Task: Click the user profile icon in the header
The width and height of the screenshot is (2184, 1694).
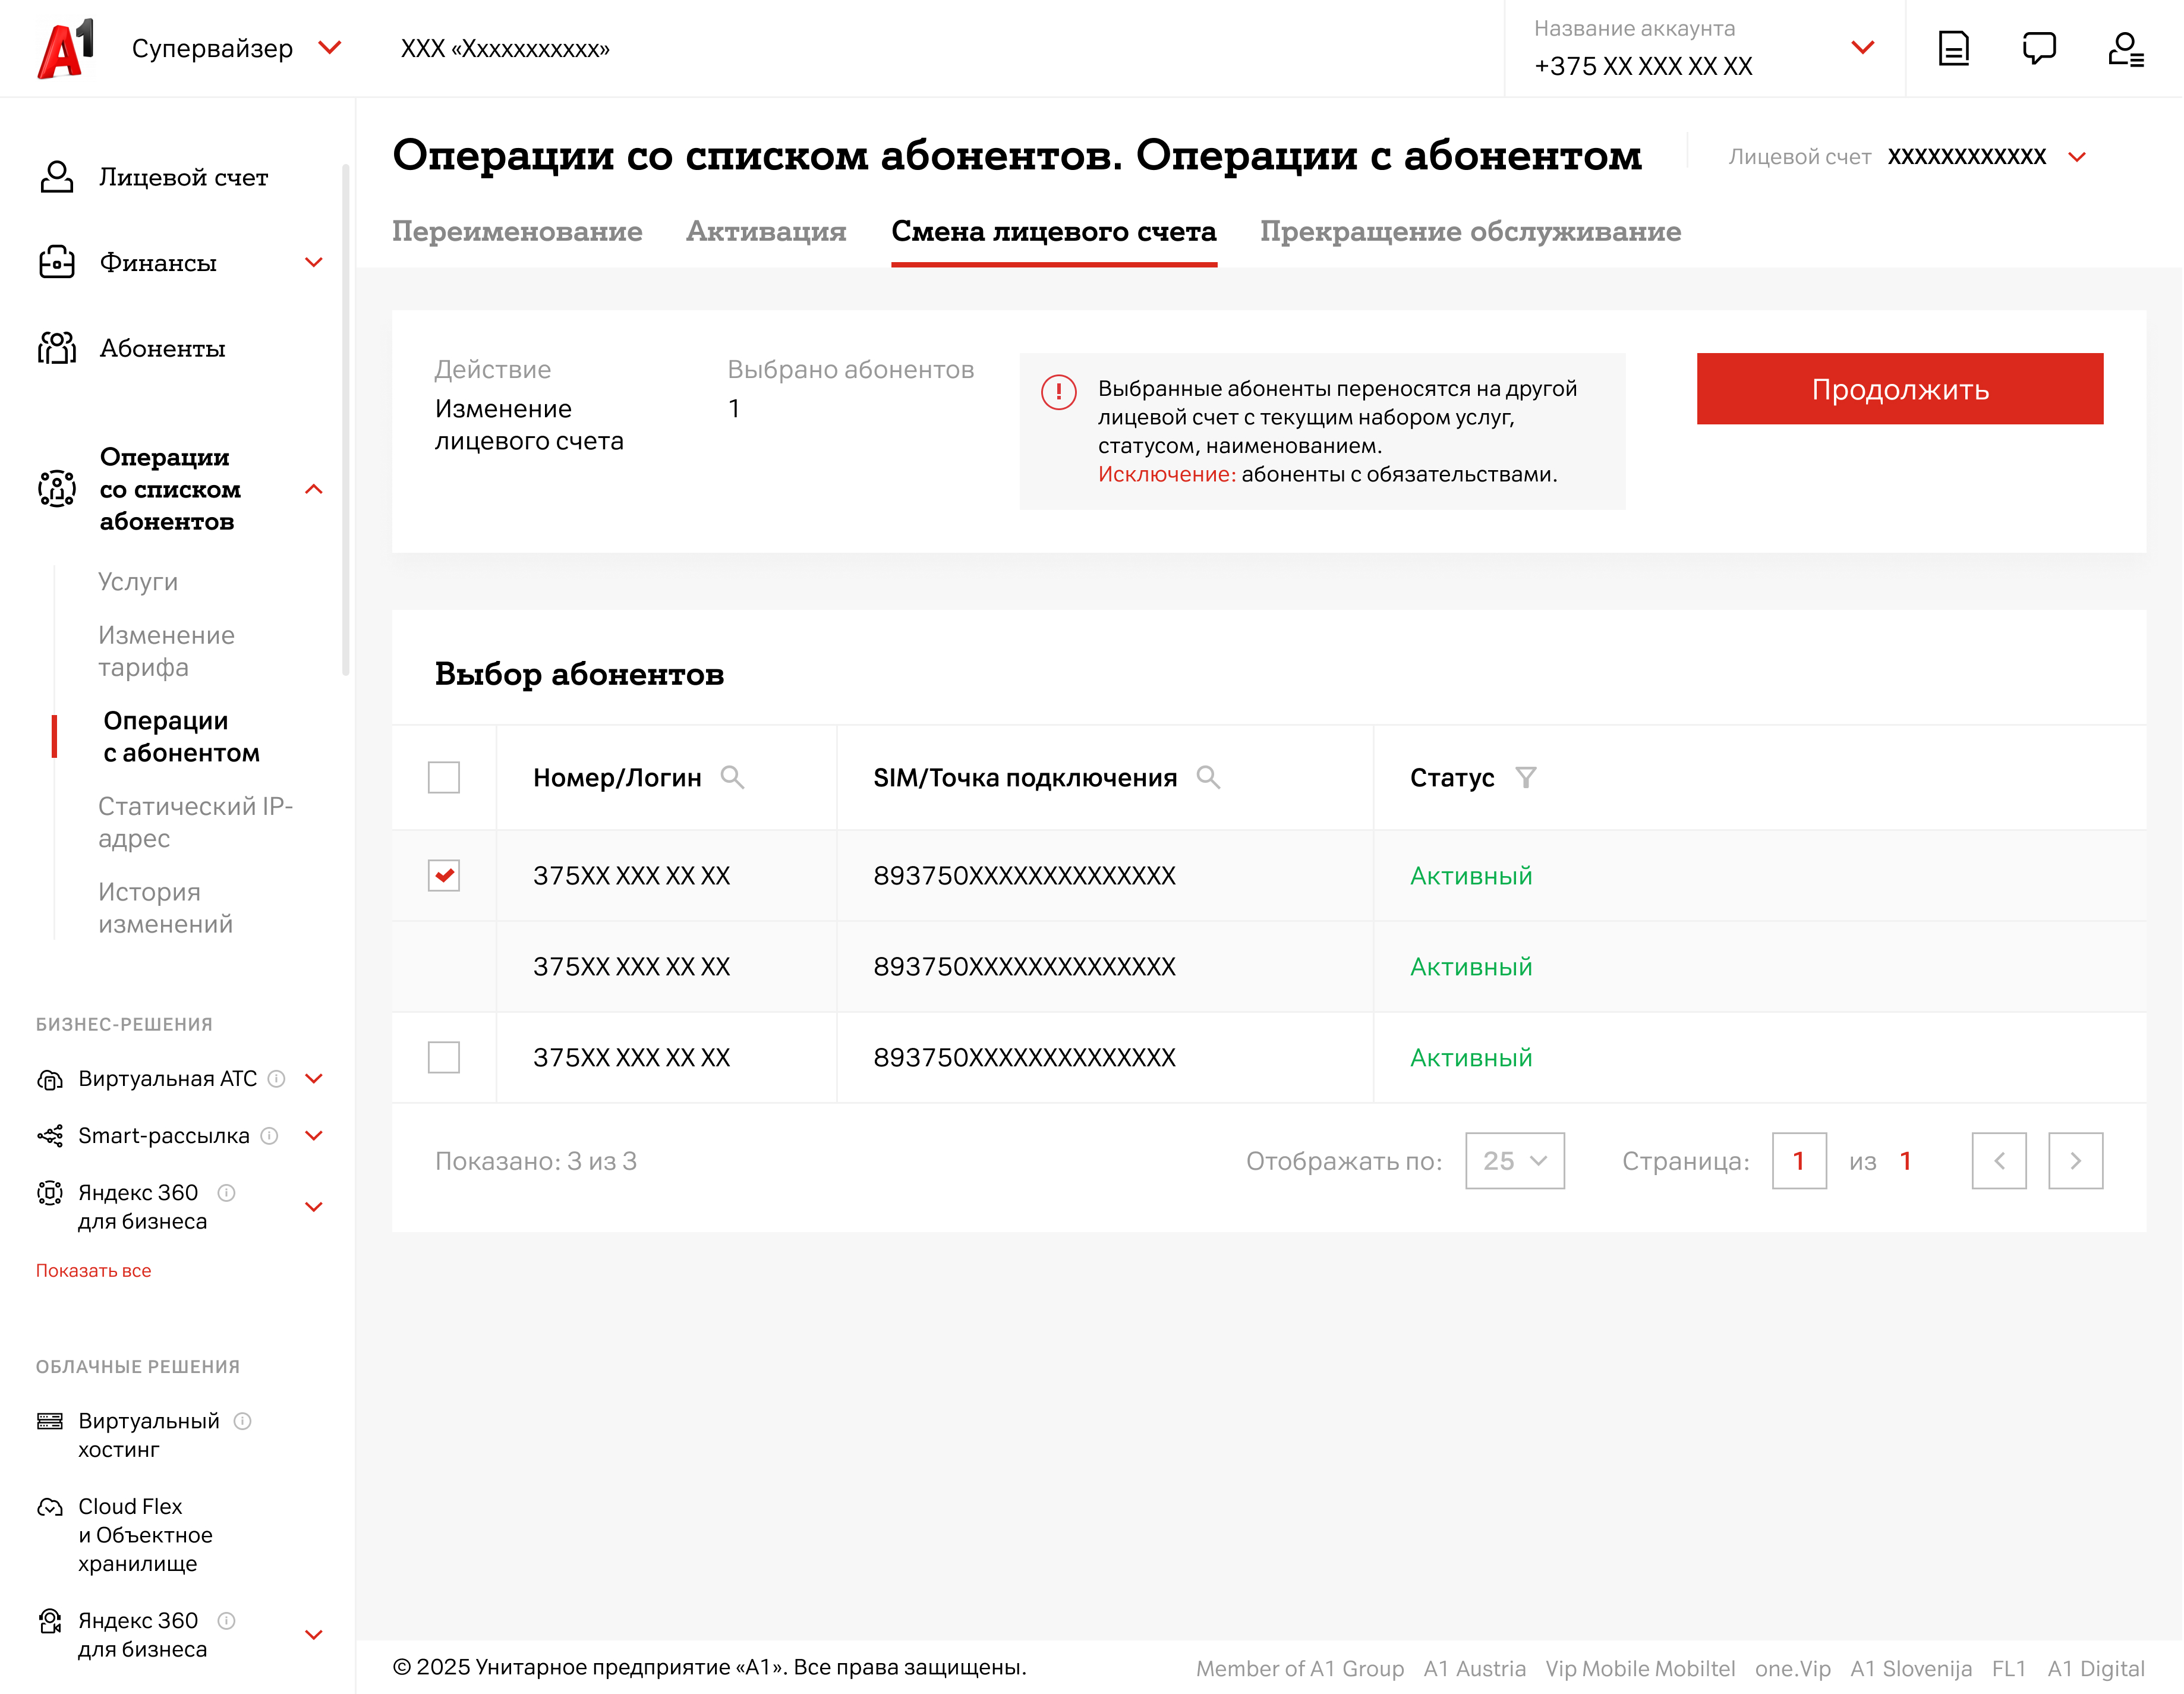Action: click(2125, 48)
